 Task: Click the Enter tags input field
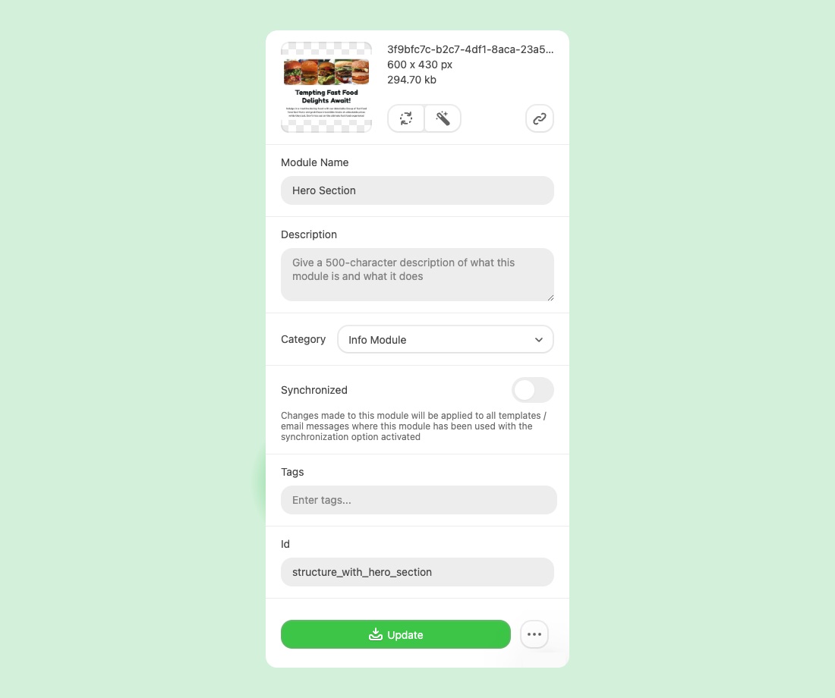(419, 500)
